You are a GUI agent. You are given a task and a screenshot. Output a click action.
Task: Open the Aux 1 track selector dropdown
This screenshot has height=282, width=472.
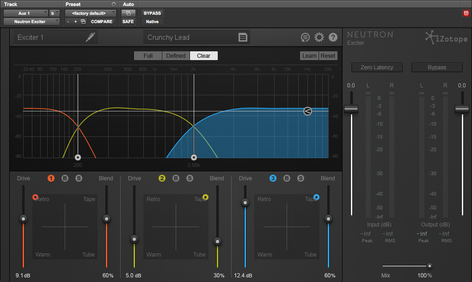26,13
